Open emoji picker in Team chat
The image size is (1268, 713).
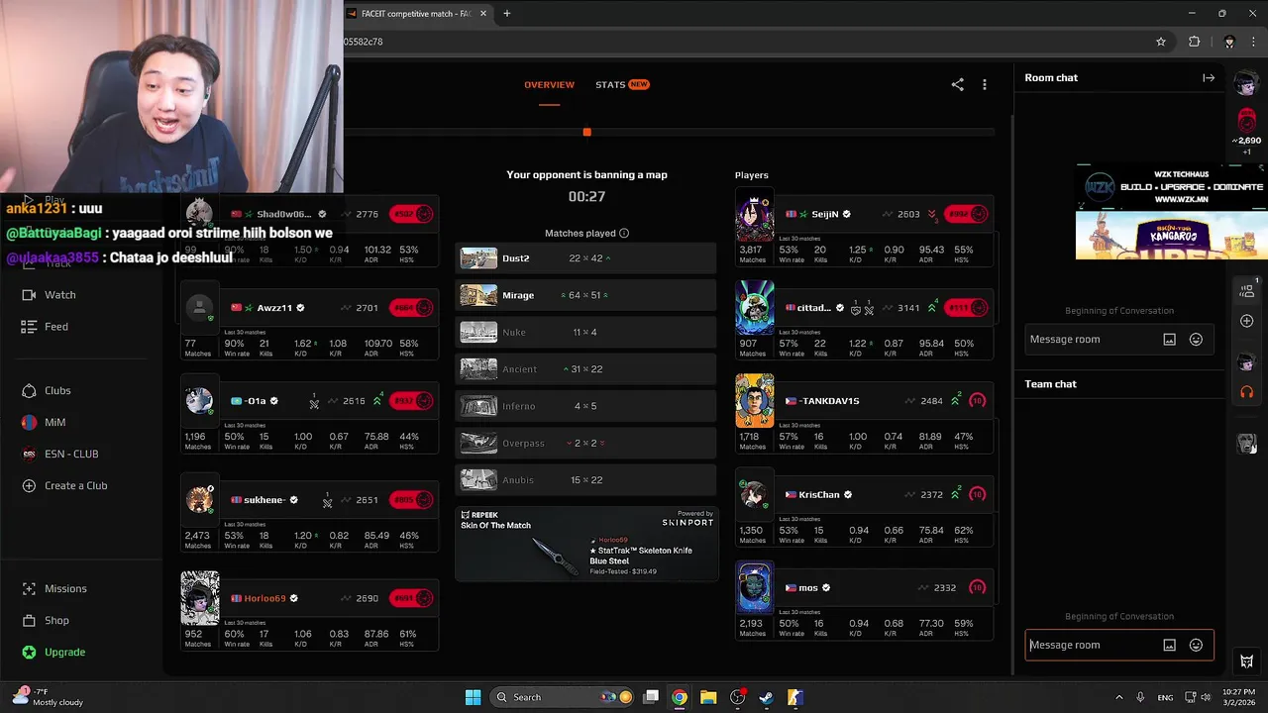click(1196, 645)
